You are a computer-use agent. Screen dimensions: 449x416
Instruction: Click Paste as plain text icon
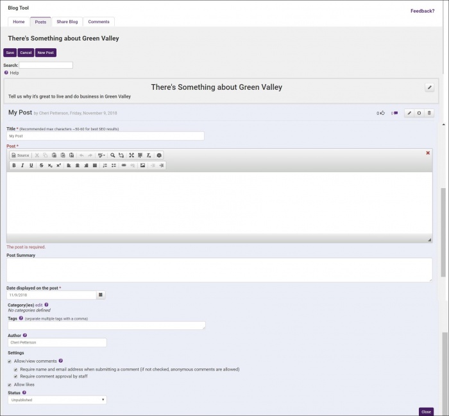[63, 155]
